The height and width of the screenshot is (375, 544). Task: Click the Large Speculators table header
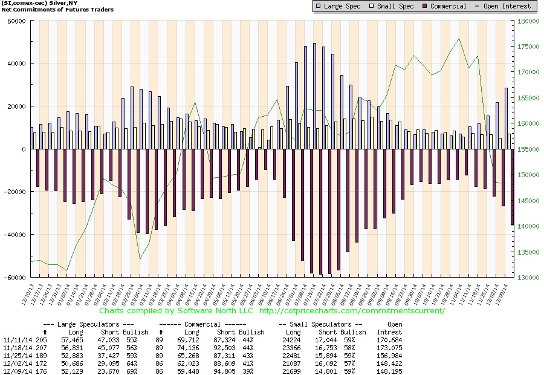[88, 324]
